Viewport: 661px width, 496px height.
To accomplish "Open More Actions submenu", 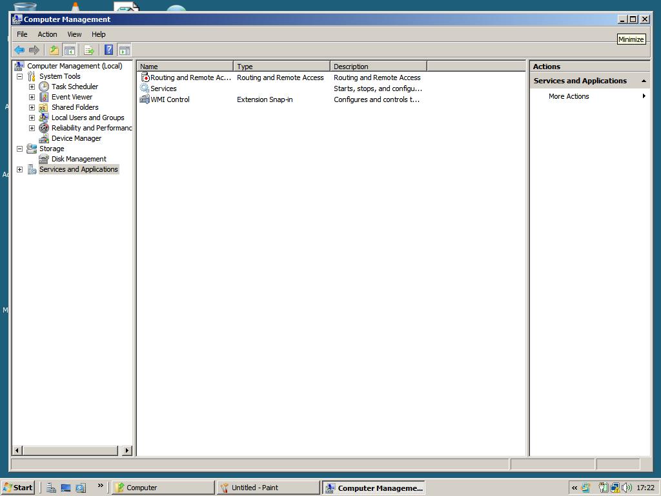I will pyautogui.click(x=589, y=96).
